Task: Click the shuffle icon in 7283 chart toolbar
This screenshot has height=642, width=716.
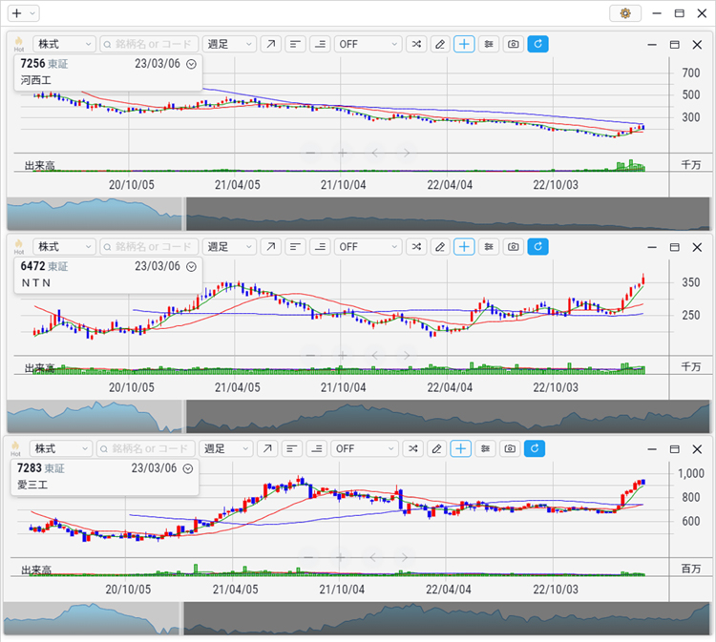Action: point(413,448)
